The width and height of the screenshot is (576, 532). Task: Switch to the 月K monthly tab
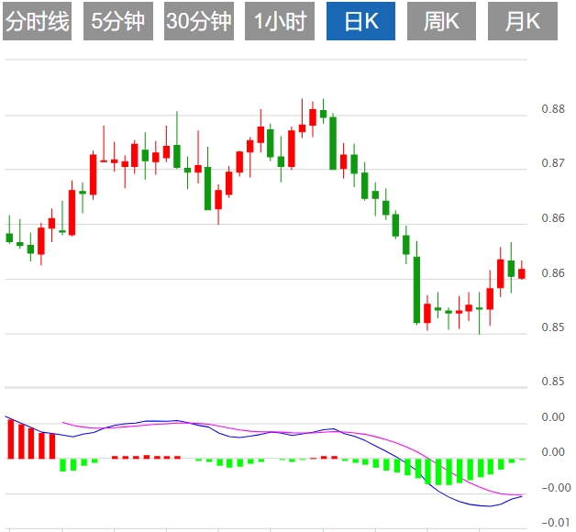click(x=523, y=21)
